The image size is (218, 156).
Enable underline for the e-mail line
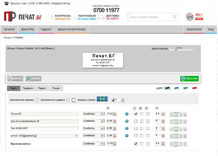tap(147, 136)
